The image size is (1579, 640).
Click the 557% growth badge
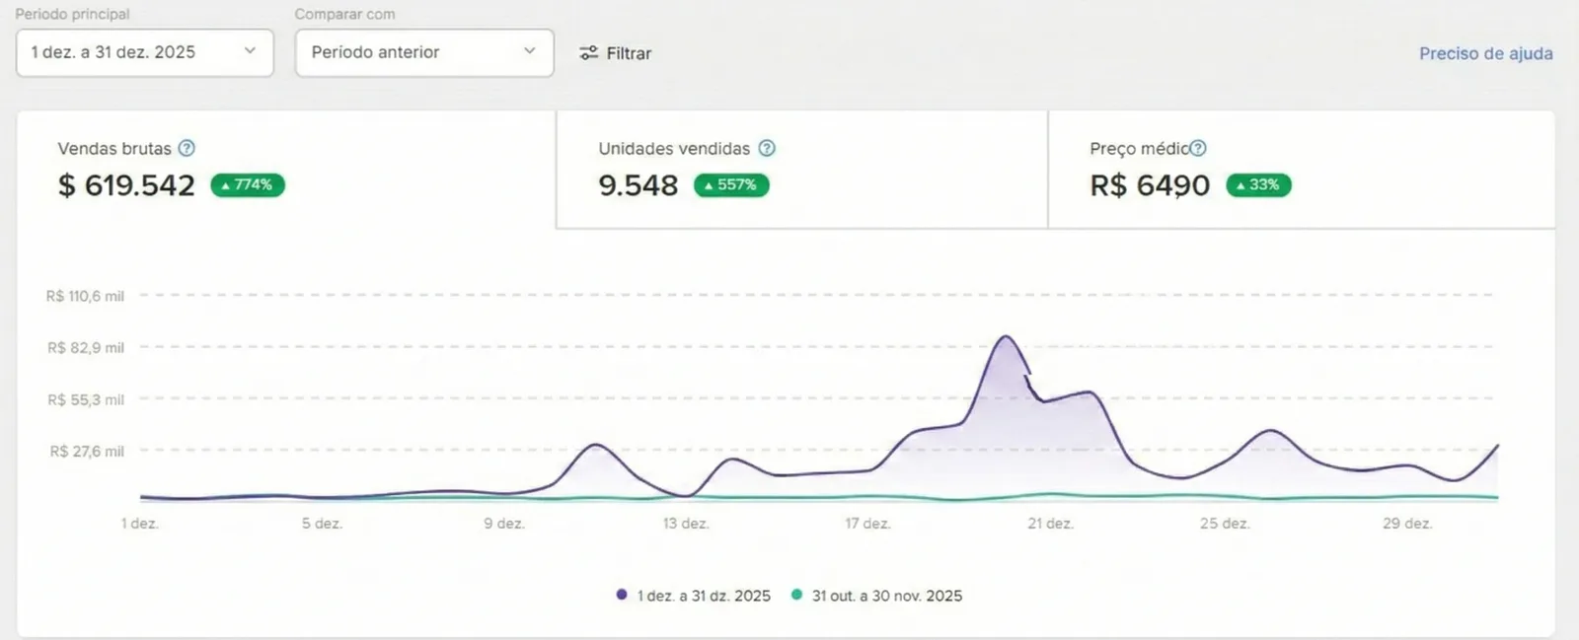point(731,184)
